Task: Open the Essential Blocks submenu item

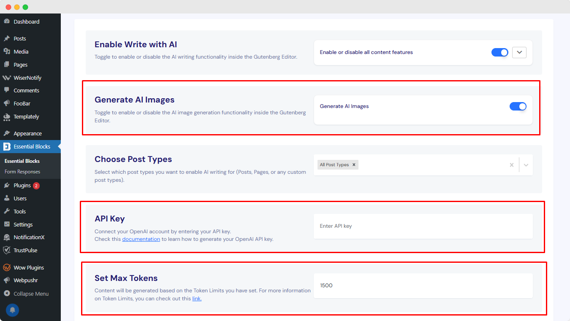Action: [22, 161]
